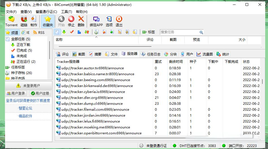Toggle the green downloading filter arrow
This screenshot has height=149, width=268.
pyautogui.click(x=64, y=32)
